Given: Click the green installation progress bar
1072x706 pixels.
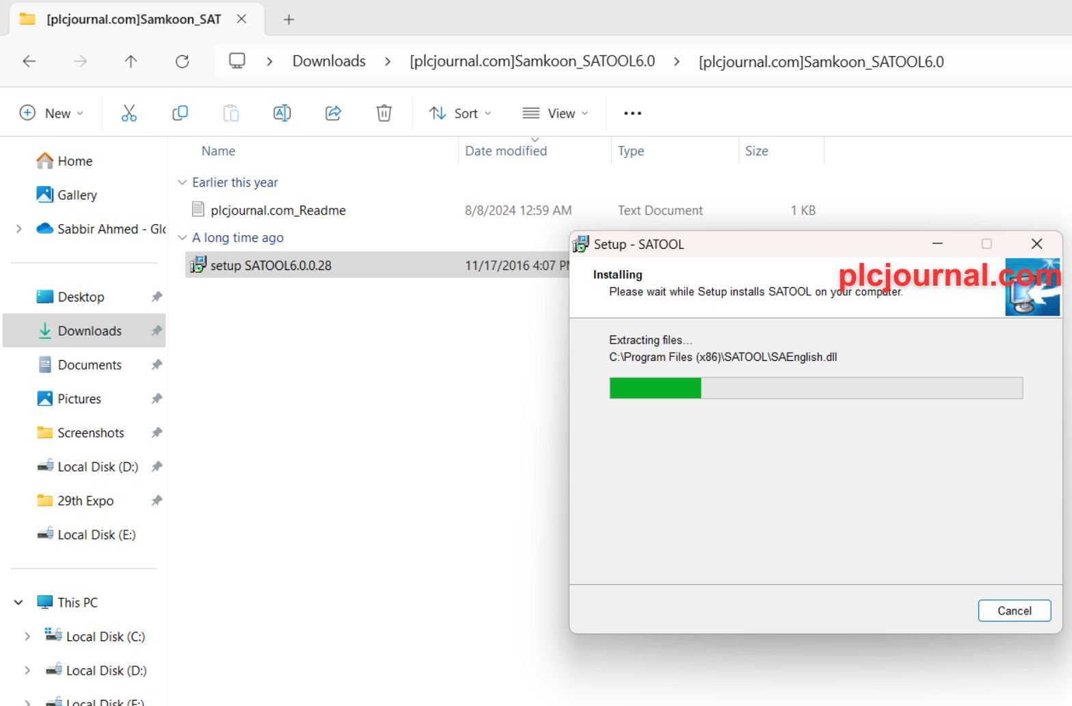Looking at the screenshot, I should click(x=655, y=388).
